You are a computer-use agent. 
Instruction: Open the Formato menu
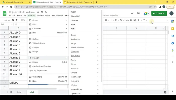(40, 15)
